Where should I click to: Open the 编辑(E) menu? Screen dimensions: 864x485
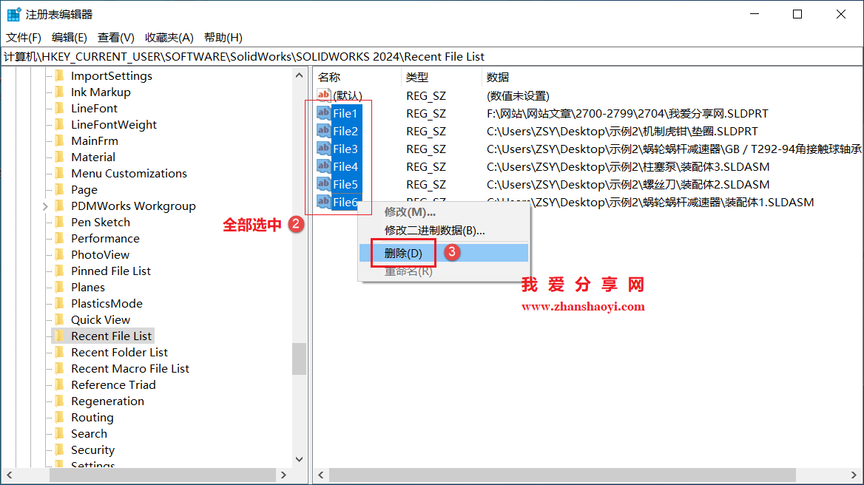click(70, 38)
